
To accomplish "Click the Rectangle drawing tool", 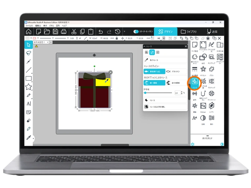I will click(x=29, y=78).
